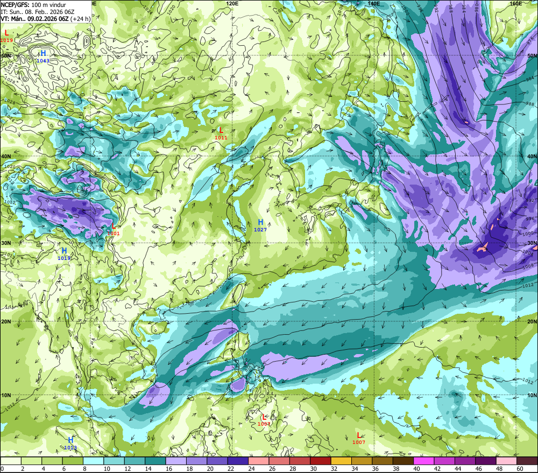Pick the legend swatch between 2 and 4

pos(32,461)
